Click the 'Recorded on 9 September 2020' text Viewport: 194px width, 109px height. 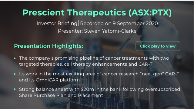pos(119,23)
